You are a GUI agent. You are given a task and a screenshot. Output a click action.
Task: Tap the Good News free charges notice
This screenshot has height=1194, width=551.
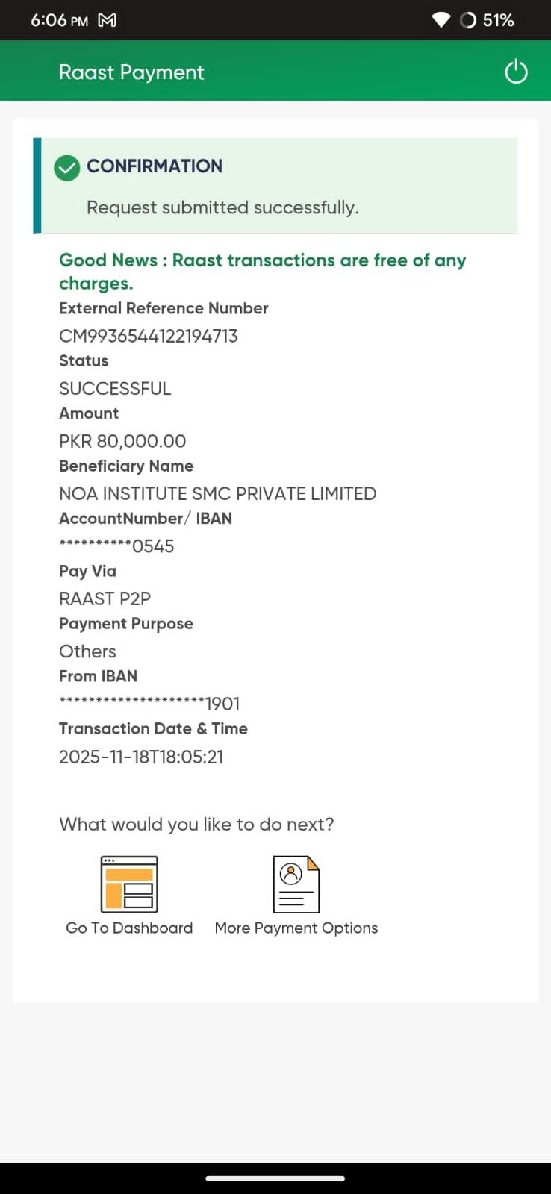262,271
